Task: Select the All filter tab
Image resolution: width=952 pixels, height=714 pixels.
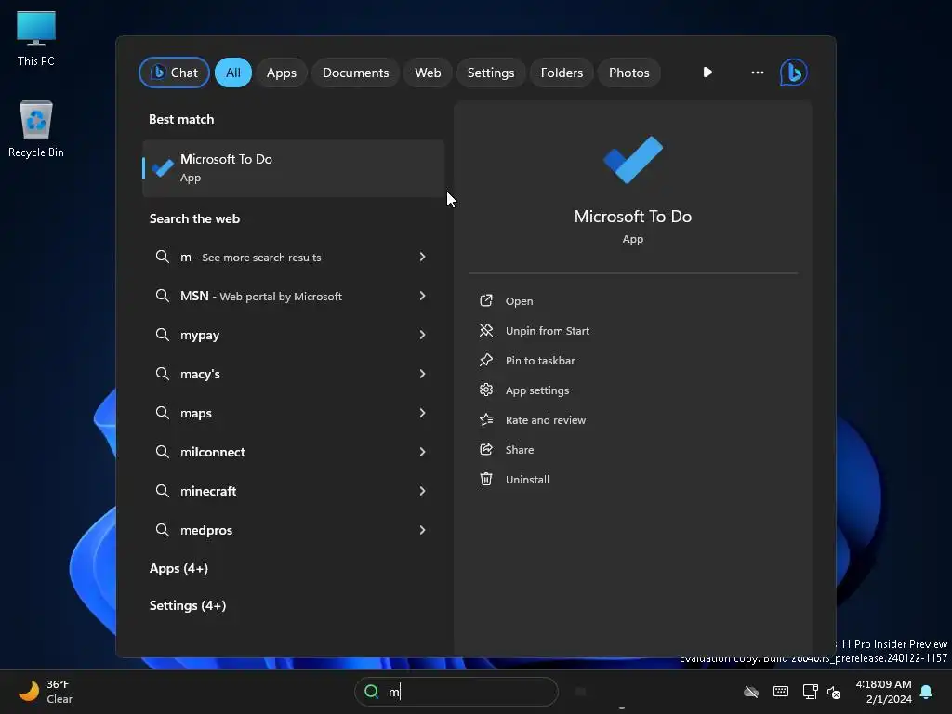Action: click(x=233, y=73)
